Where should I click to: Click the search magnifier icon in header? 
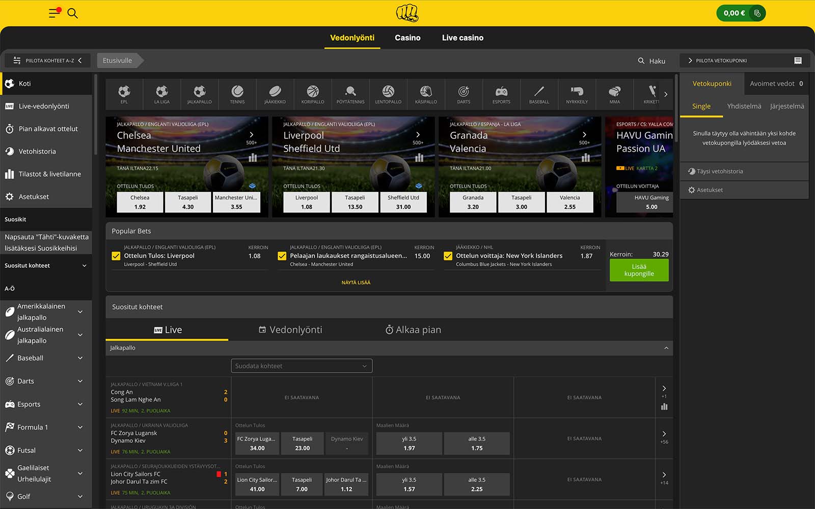point(73,13)
